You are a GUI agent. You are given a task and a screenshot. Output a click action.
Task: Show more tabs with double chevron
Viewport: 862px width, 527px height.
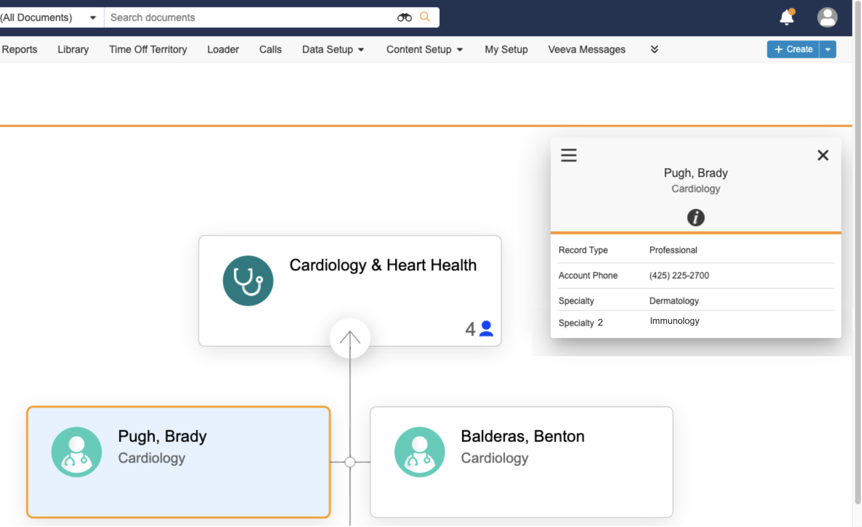tap(654, 49)
